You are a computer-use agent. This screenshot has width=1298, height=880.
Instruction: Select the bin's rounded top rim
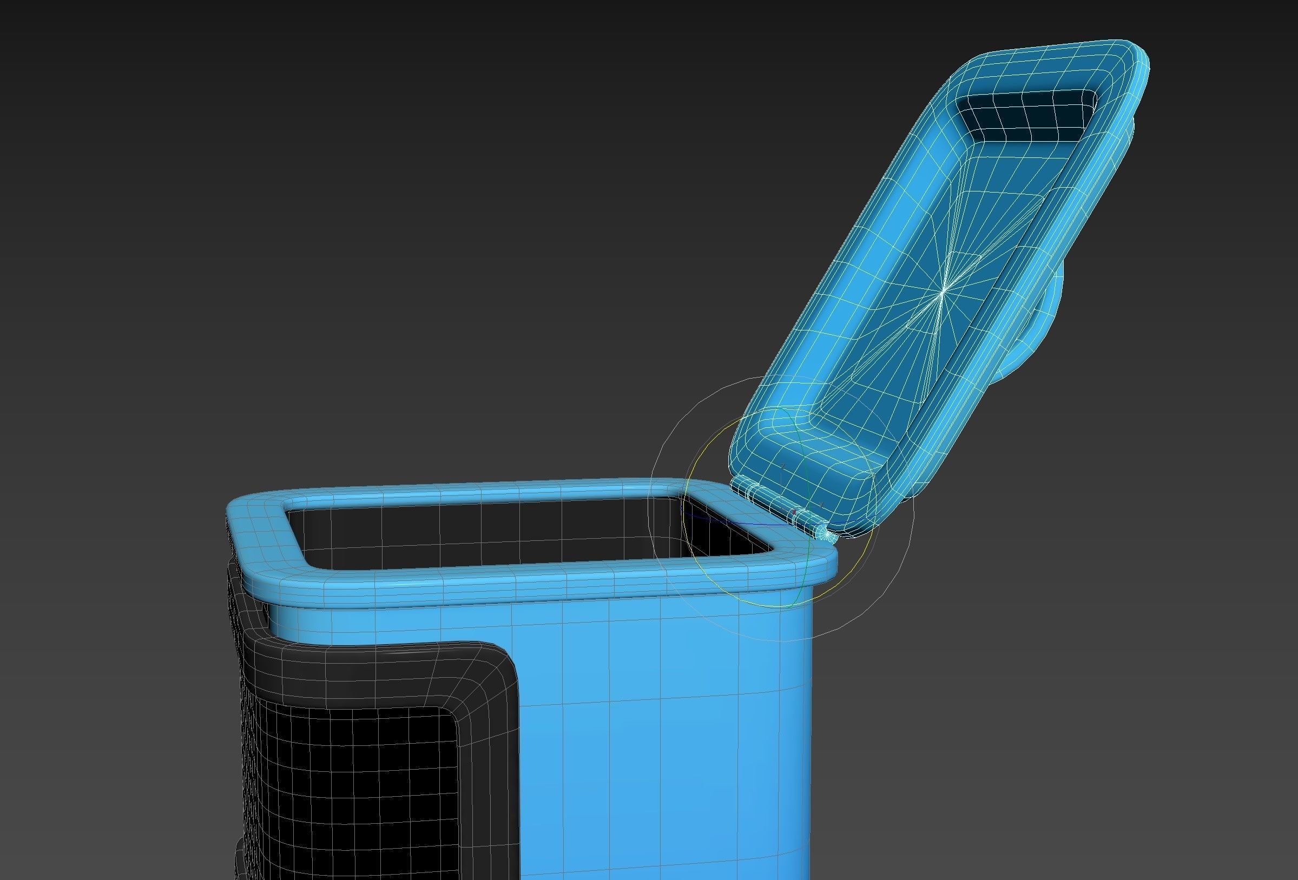click(x=531, y=581)
